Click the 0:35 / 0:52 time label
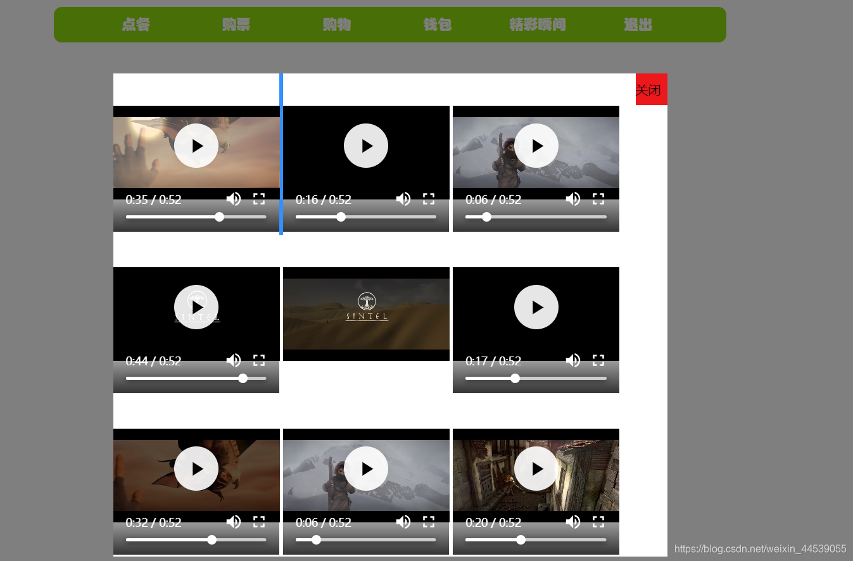The image size is (853, 561). (x=154, y=199)
